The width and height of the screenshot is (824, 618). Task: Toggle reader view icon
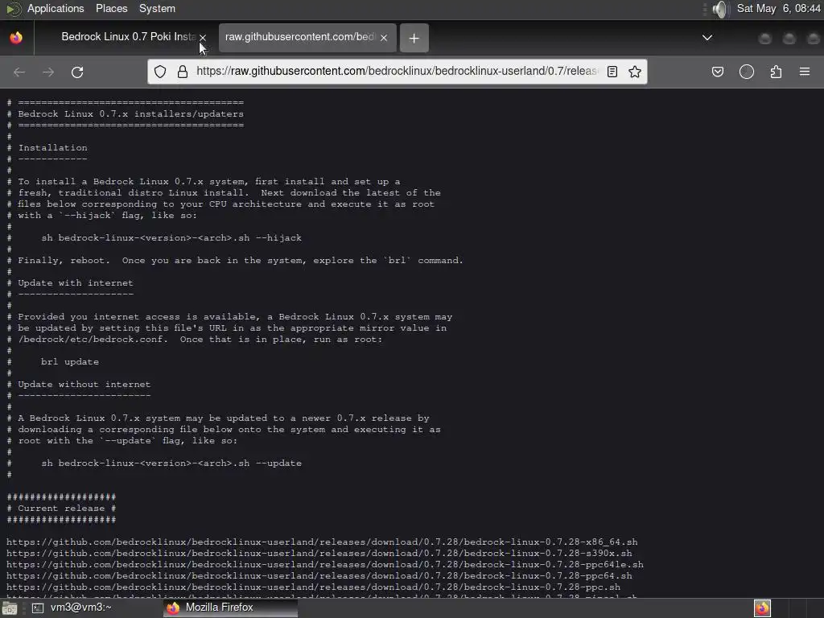point(612,72)
